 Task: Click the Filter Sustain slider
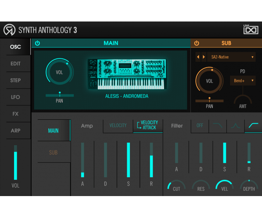[x=225, y=153]
